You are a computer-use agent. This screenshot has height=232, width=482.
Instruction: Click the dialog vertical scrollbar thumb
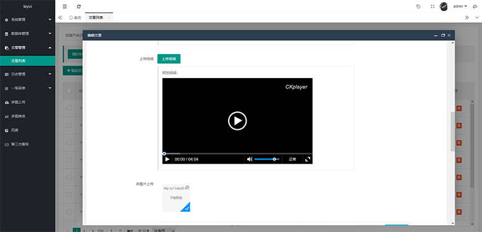(x=452, y=132)
